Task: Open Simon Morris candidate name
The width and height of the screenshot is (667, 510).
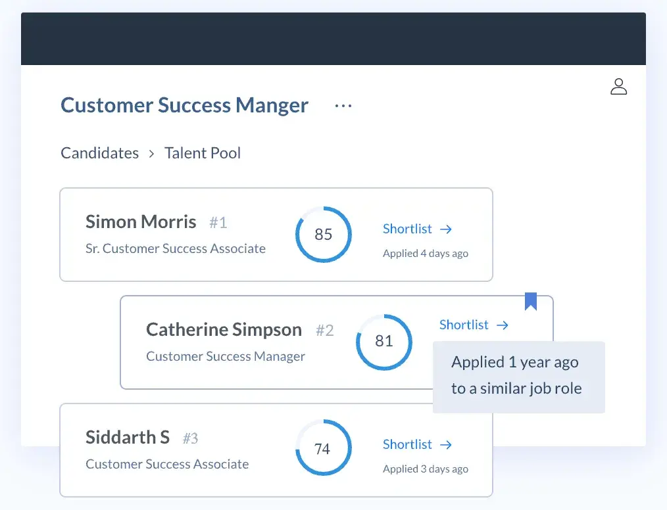Action: (141, 221)
